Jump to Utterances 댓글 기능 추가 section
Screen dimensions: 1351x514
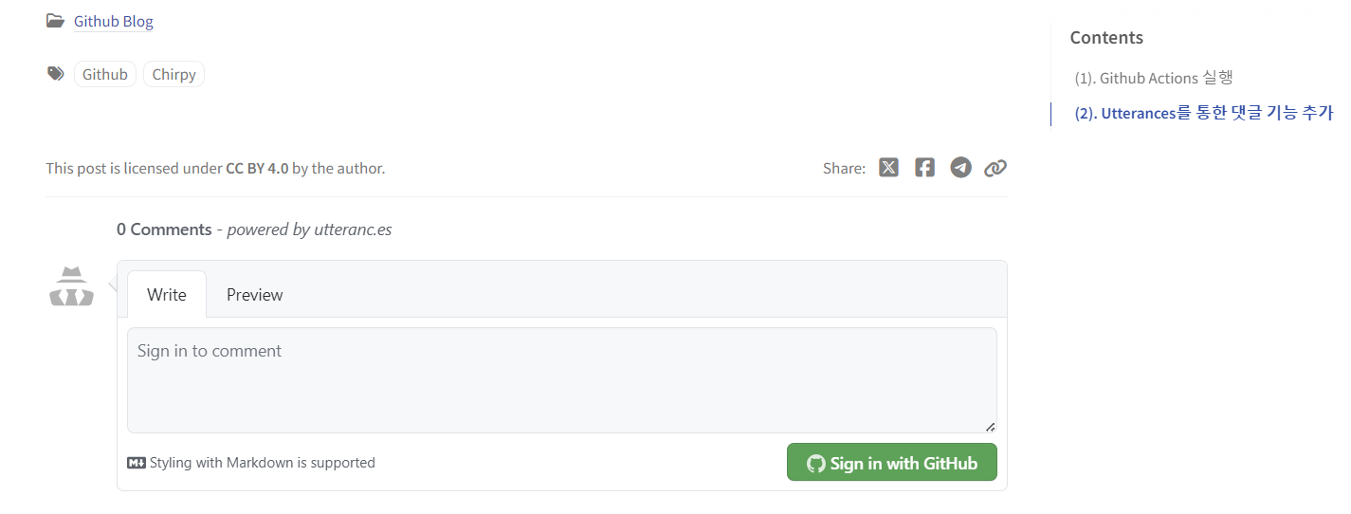(x=1203, y=114)
